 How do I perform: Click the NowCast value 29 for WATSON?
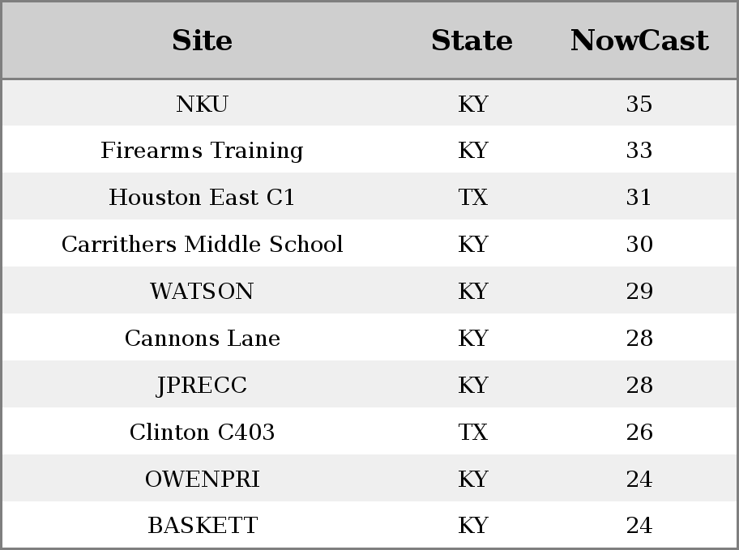(x=639, y=291)
